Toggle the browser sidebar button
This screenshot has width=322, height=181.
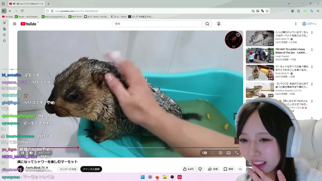[4, 11]
